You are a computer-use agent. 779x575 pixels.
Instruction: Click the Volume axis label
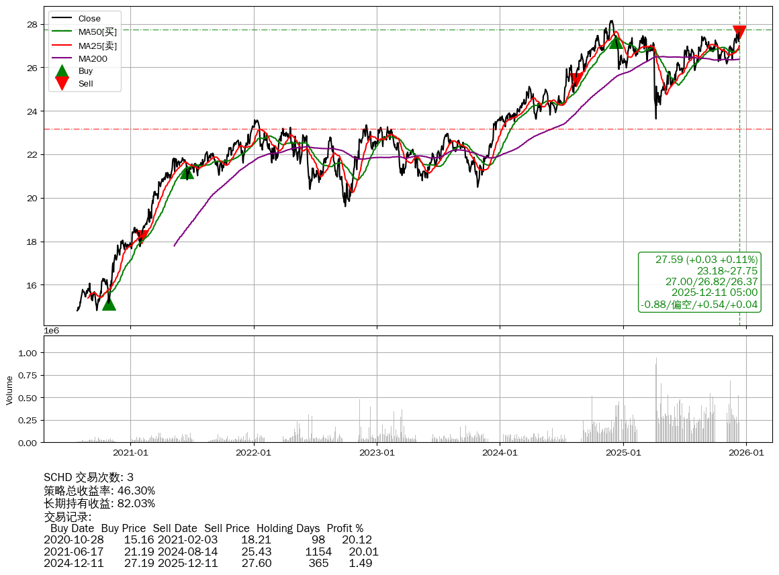pos(9,390)
